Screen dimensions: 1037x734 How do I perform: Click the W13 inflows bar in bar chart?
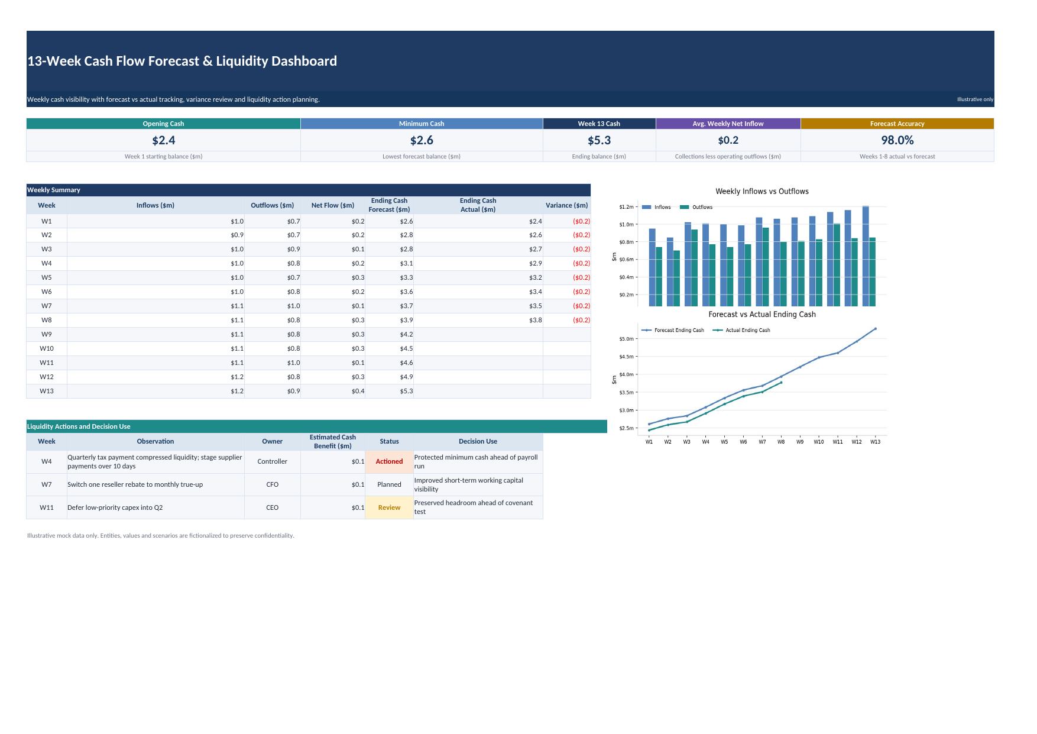(x=866, y=256)
